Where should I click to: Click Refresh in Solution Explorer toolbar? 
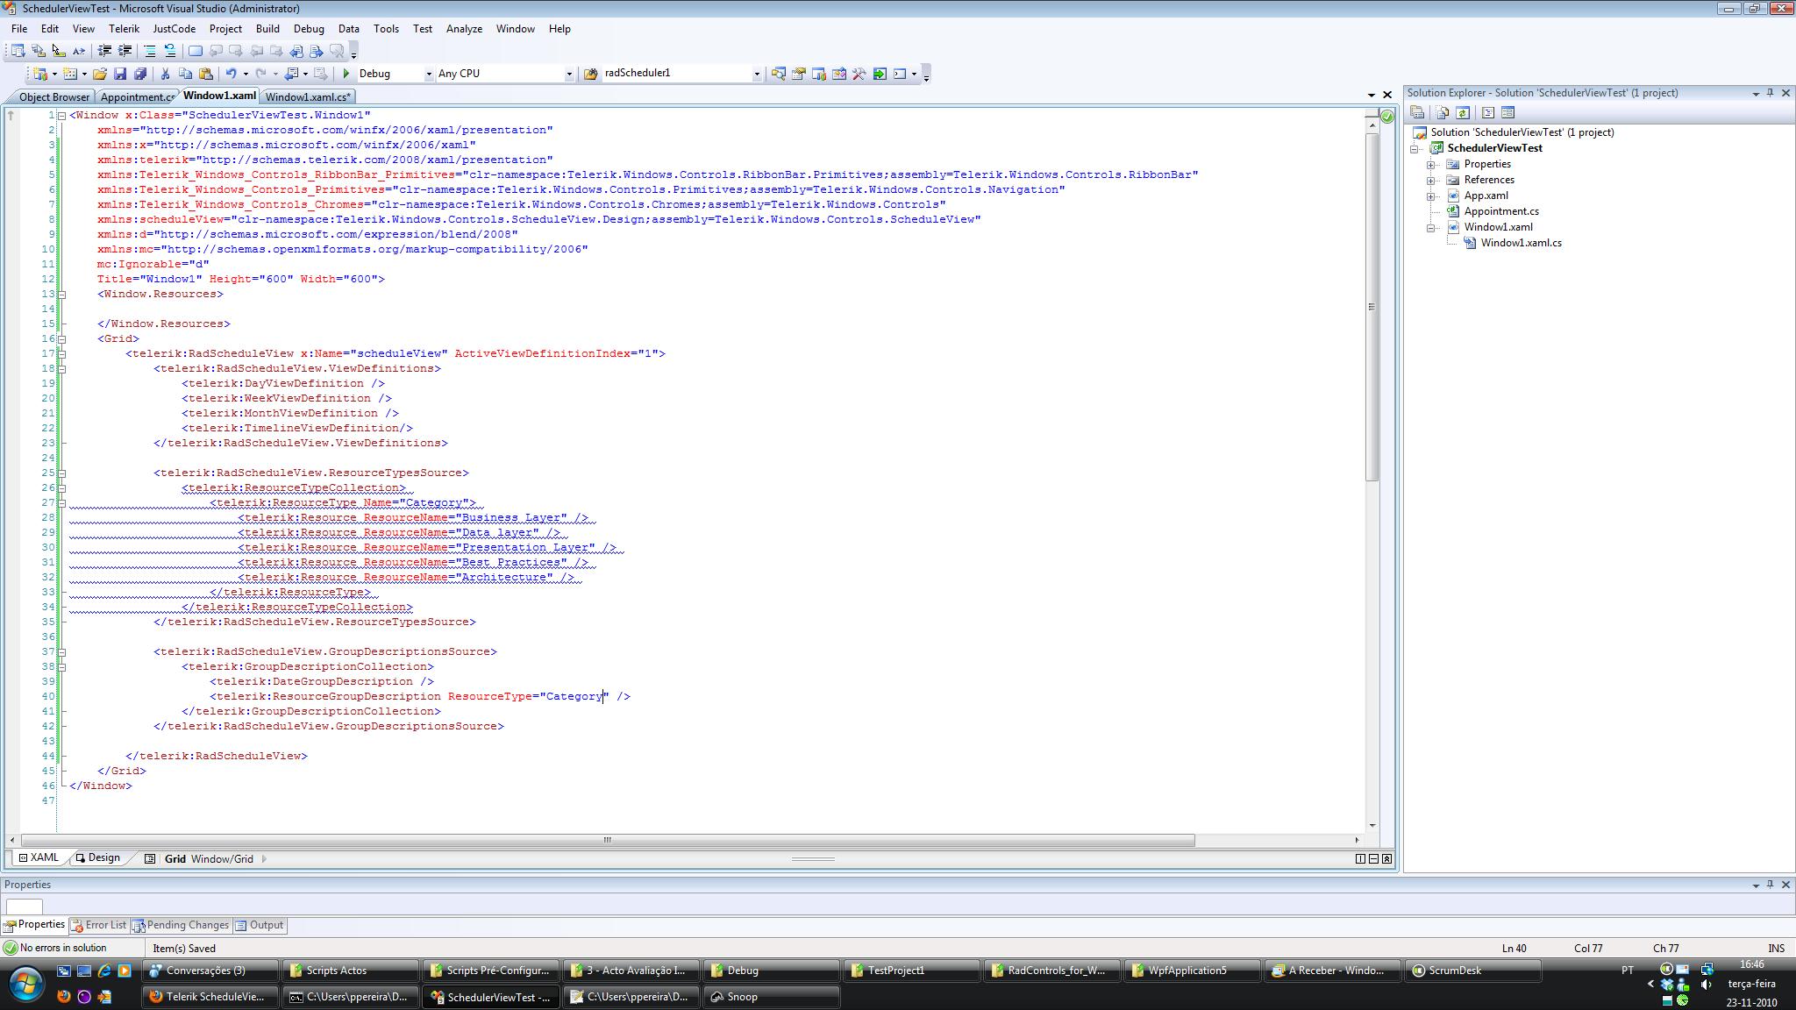click(x=1462, y=112)
